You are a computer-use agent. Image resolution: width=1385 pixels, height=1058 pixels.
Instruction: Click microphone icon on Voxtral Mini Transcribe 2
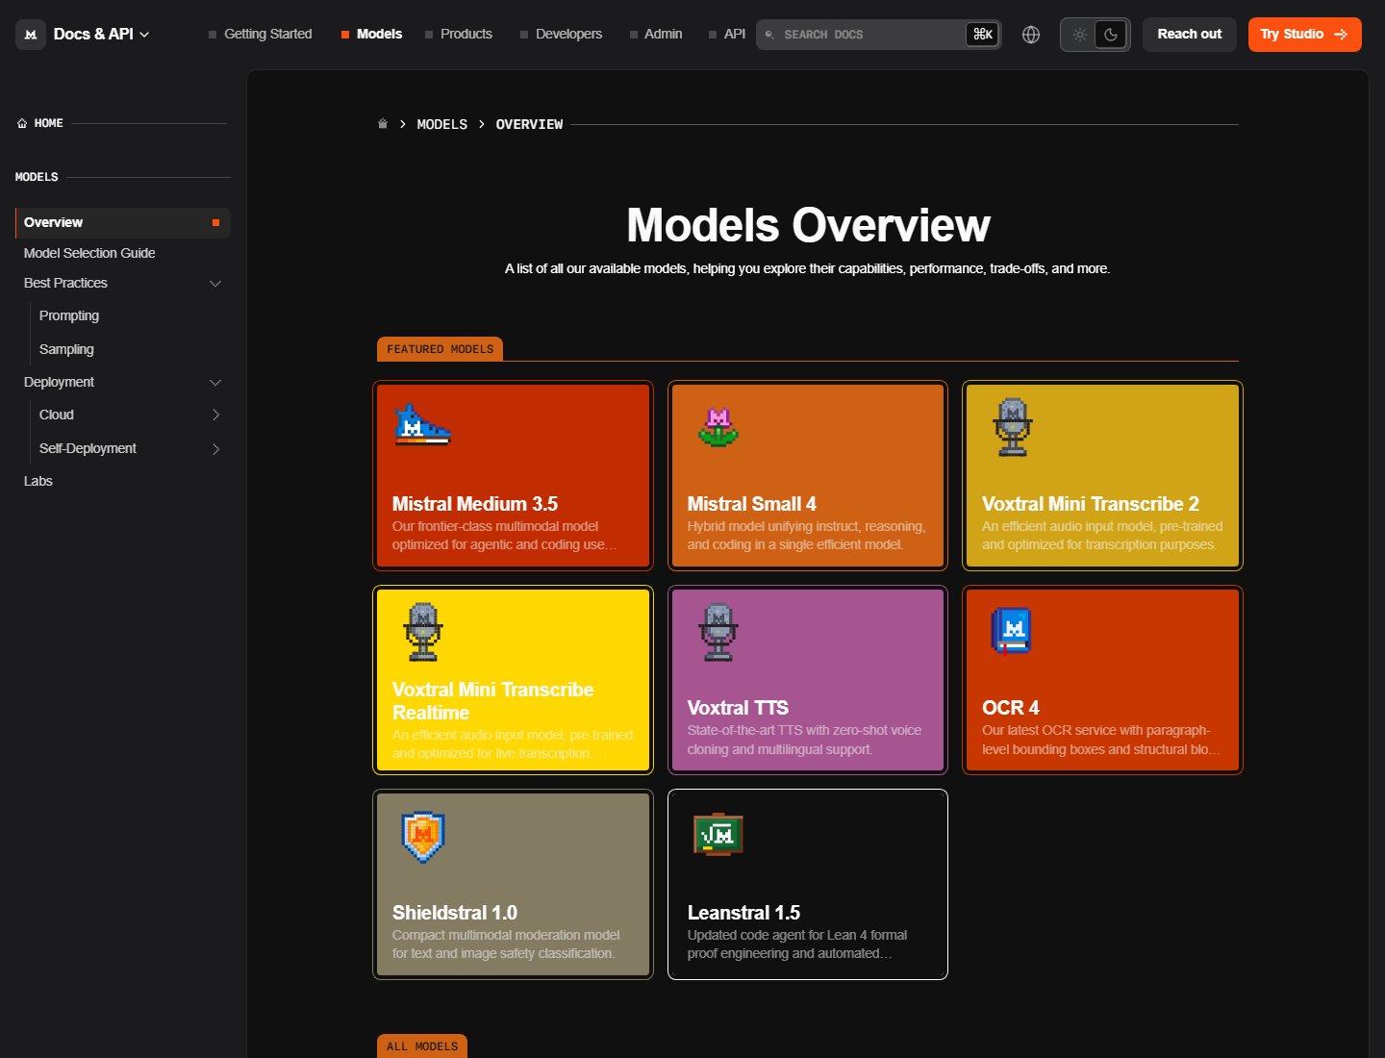[1013, 427]
